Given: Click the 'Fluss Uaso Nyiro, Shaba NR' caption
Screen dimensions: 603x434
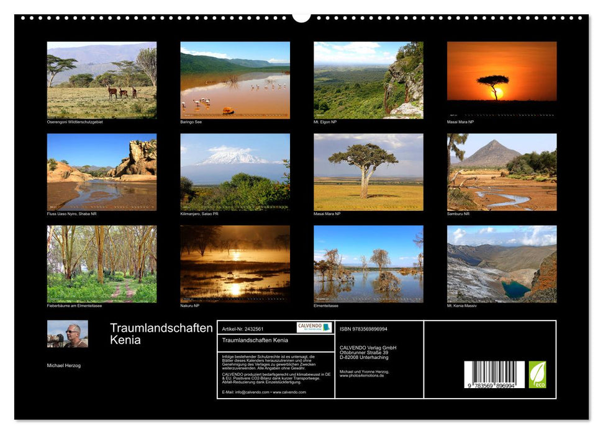Looking at the screenshot, I should [71, 214].
